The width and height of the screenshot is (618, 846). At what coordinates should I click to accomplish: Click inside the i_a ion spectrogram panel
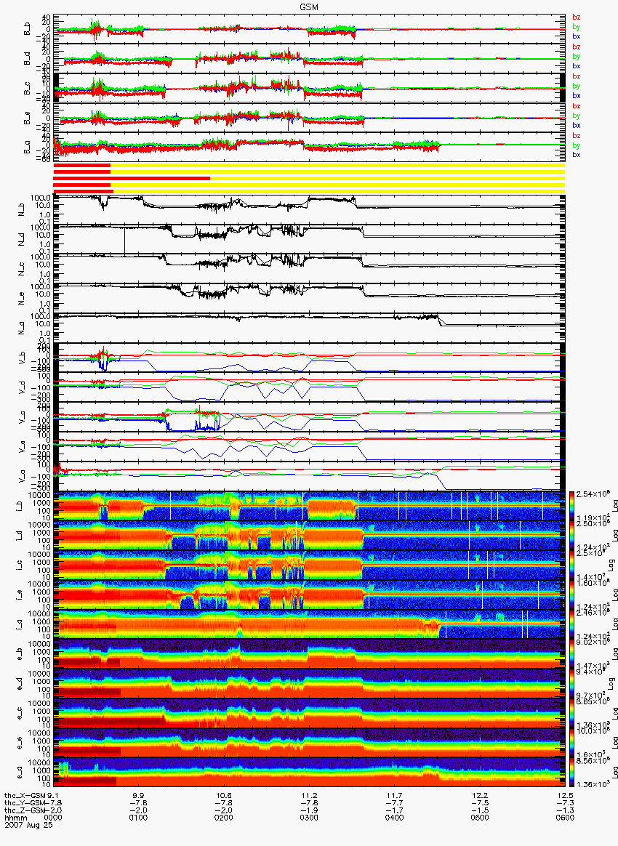coord(309,624)
